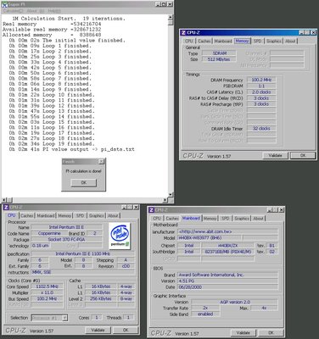The width and height of the screenshot is (319, 339).
Task: Click the DRAM Frequency 100.2 MHz value
Action: (261, 80)
